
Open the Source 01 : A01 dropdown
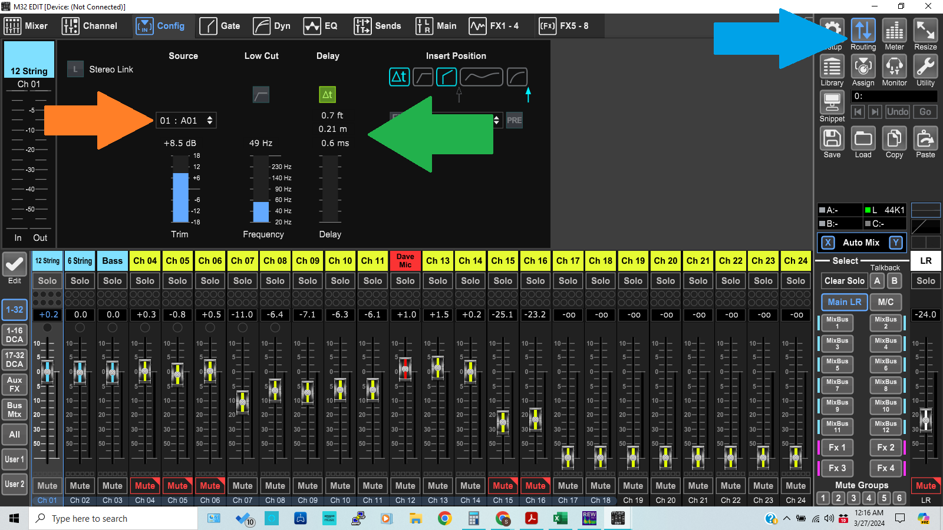tap(186, 121)
